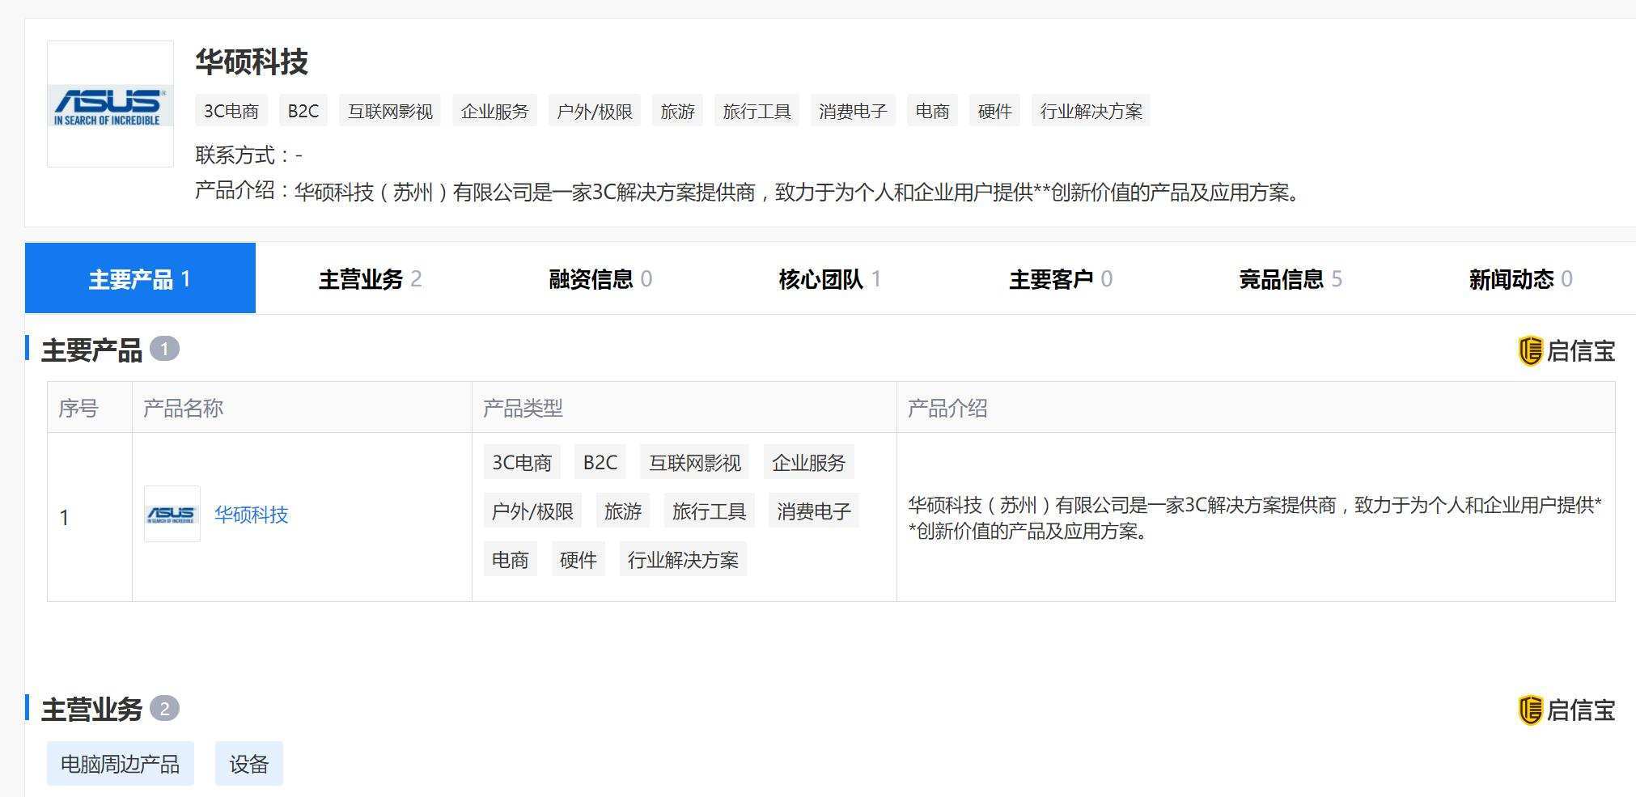
Task: Click 3C电商 tag in product table
Action: pos(522,462)
